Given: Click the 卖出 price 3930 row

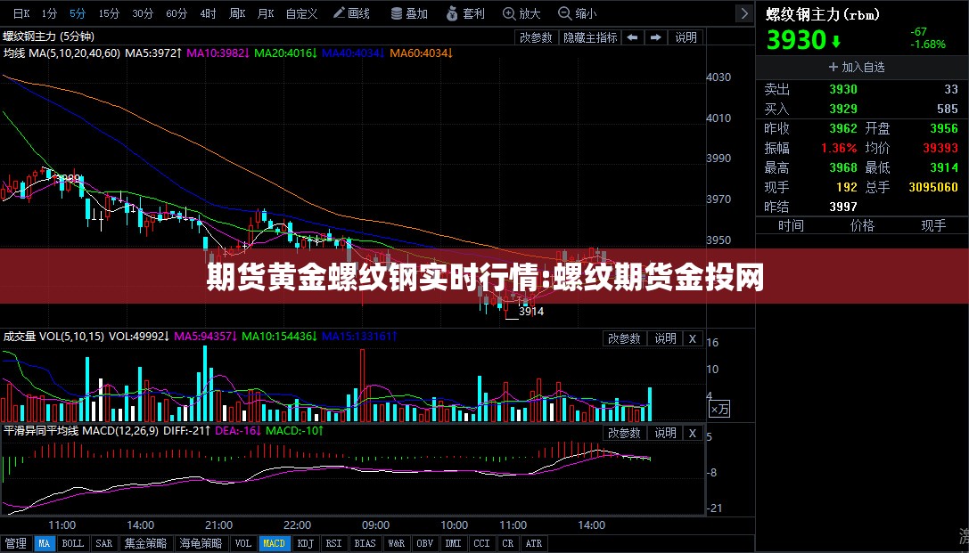Looking at the screenshot, I should pos(861,89).
